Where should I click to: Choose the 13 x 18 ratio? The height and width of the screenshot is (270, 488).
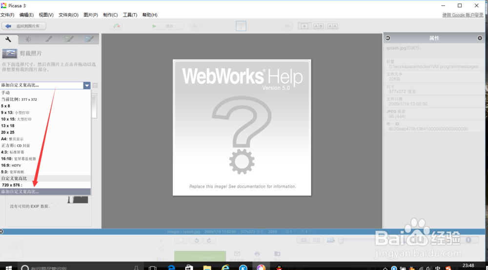[x=45, y=126]
